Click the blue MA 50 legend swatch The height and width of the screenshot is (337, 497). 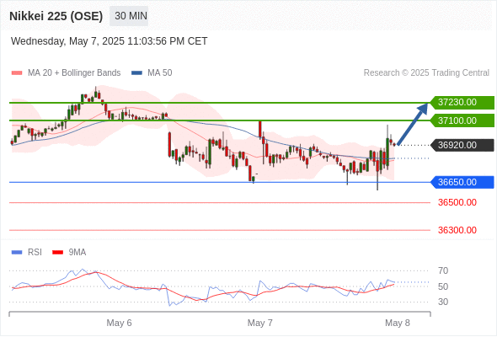(136, 73)
